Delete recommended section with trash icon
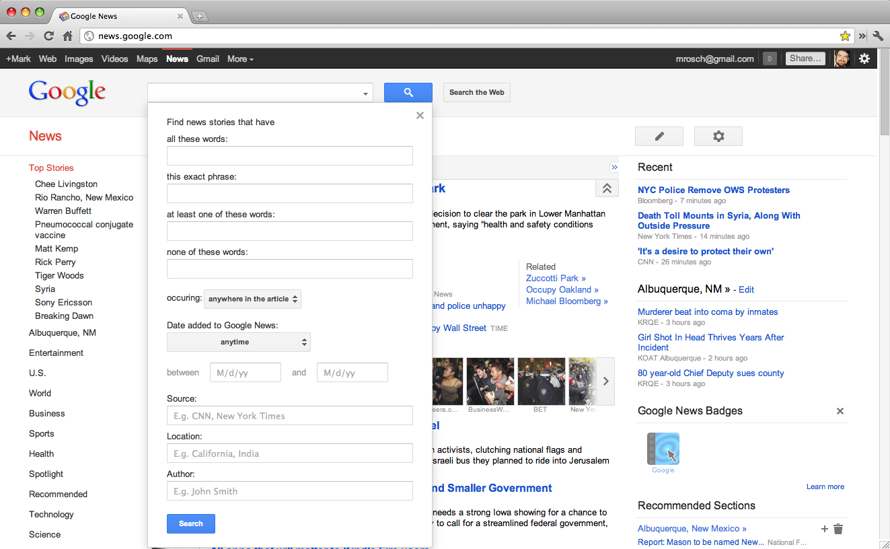This screenshot has height=549, width=890. pos(838,529)
